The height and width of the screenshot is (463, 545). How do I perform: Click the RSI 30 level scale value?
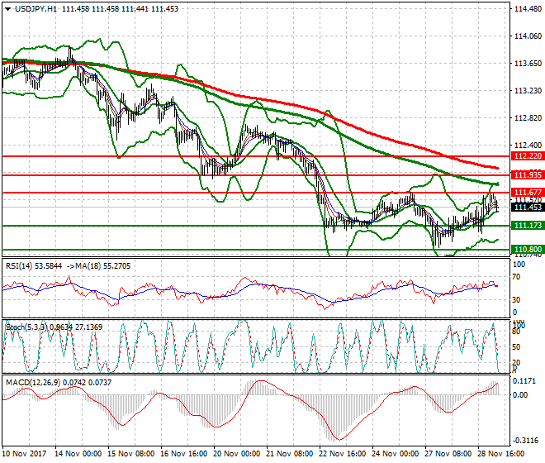517,300
